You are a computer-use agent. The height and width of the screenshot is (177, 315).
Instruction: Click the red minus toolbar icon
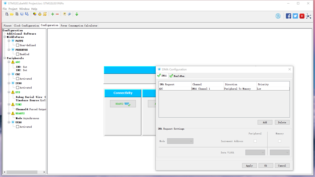[57, 14]
